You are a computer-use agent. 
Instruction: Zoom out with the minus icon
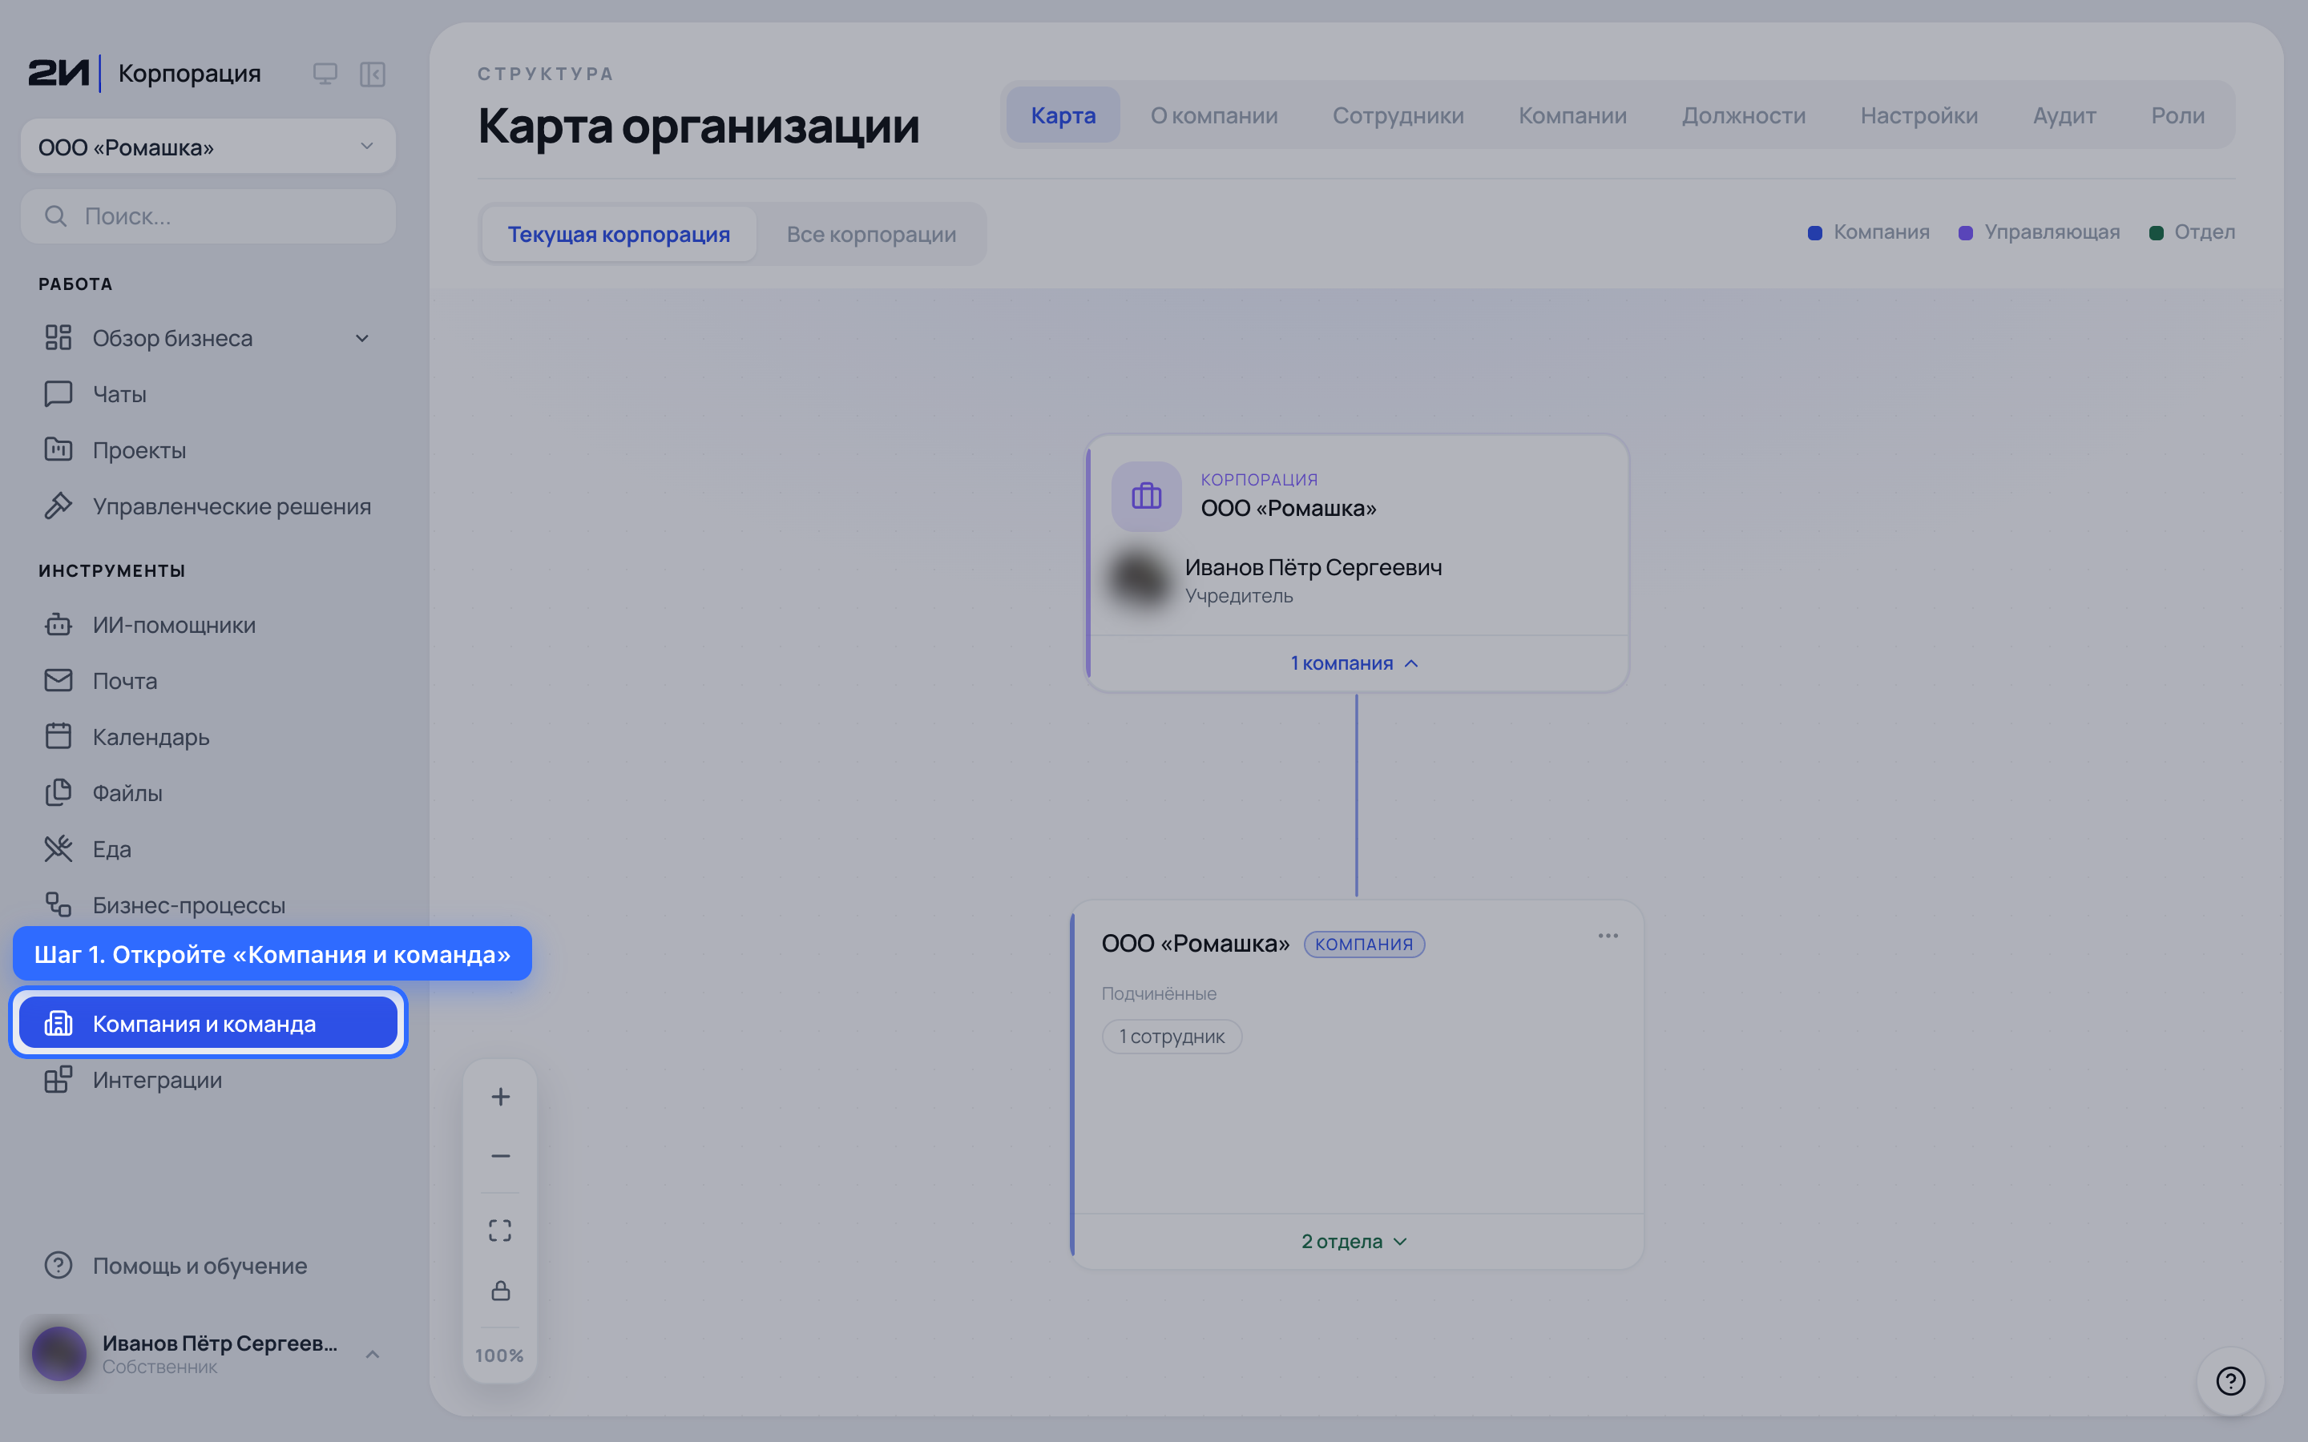click(x=500, y=1156)
